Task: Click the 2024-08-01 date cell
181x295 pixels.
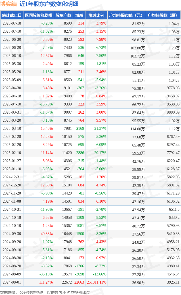Action: tap(12, 282)
